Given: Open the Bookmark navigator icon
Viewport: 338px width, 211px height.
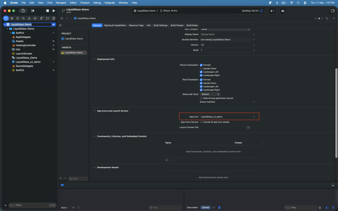Looking at the screenshot, I should pyautogui.click(x=18, y=18).
